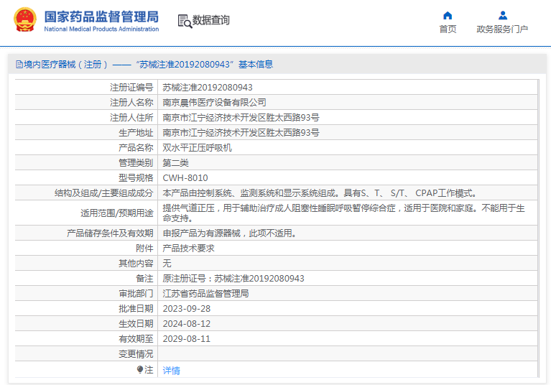551x385 pixels.
Task: Click the 注册证编号 label
Action: point(131,88)
